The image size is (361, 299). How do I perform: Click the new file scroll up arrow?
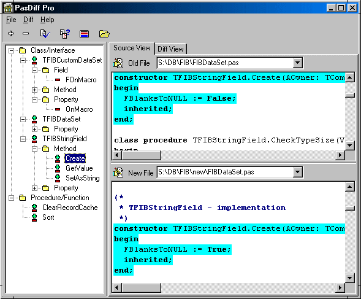pos(350,187)
